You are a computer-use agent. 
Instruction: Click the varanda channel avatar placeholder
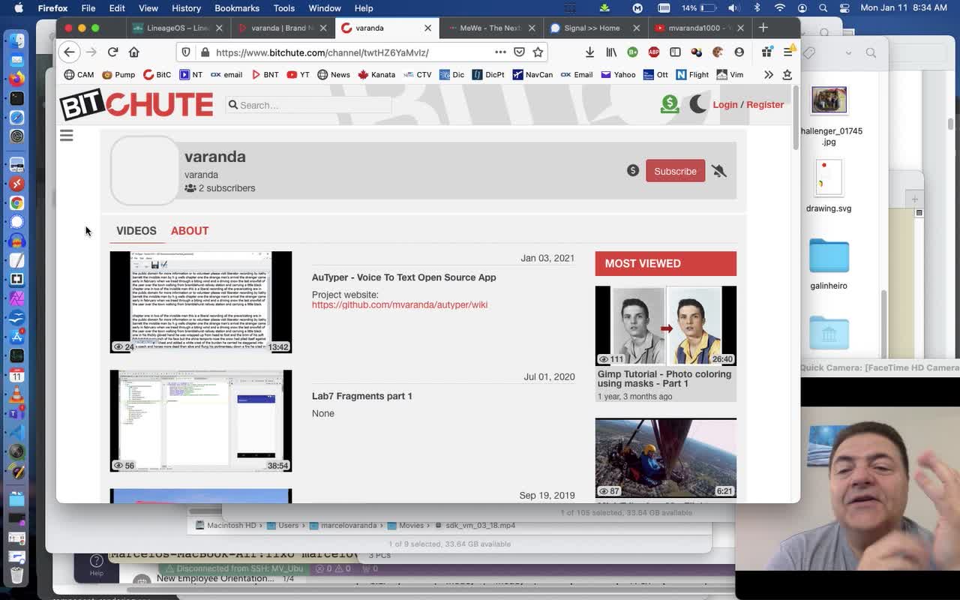point(144,170)
